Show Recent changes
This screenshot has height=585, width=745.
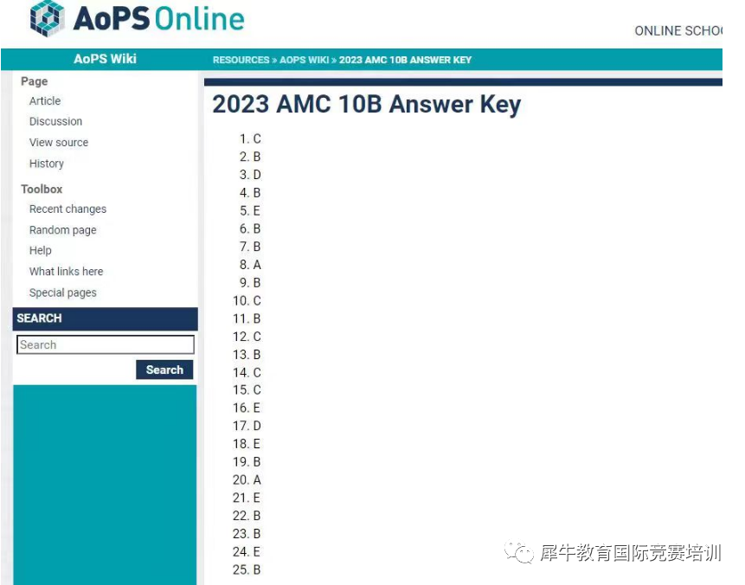point(67,209)
